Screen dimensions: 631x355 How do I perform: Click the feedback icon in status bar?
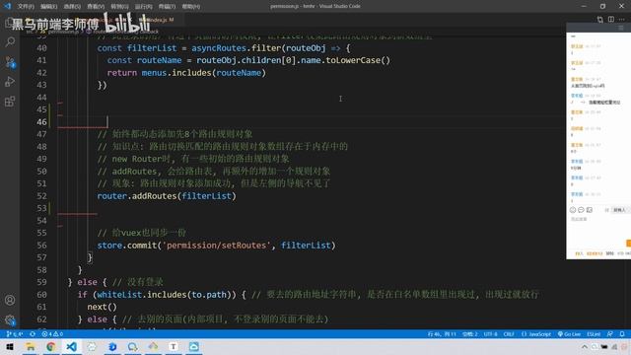tap(610, 334)
